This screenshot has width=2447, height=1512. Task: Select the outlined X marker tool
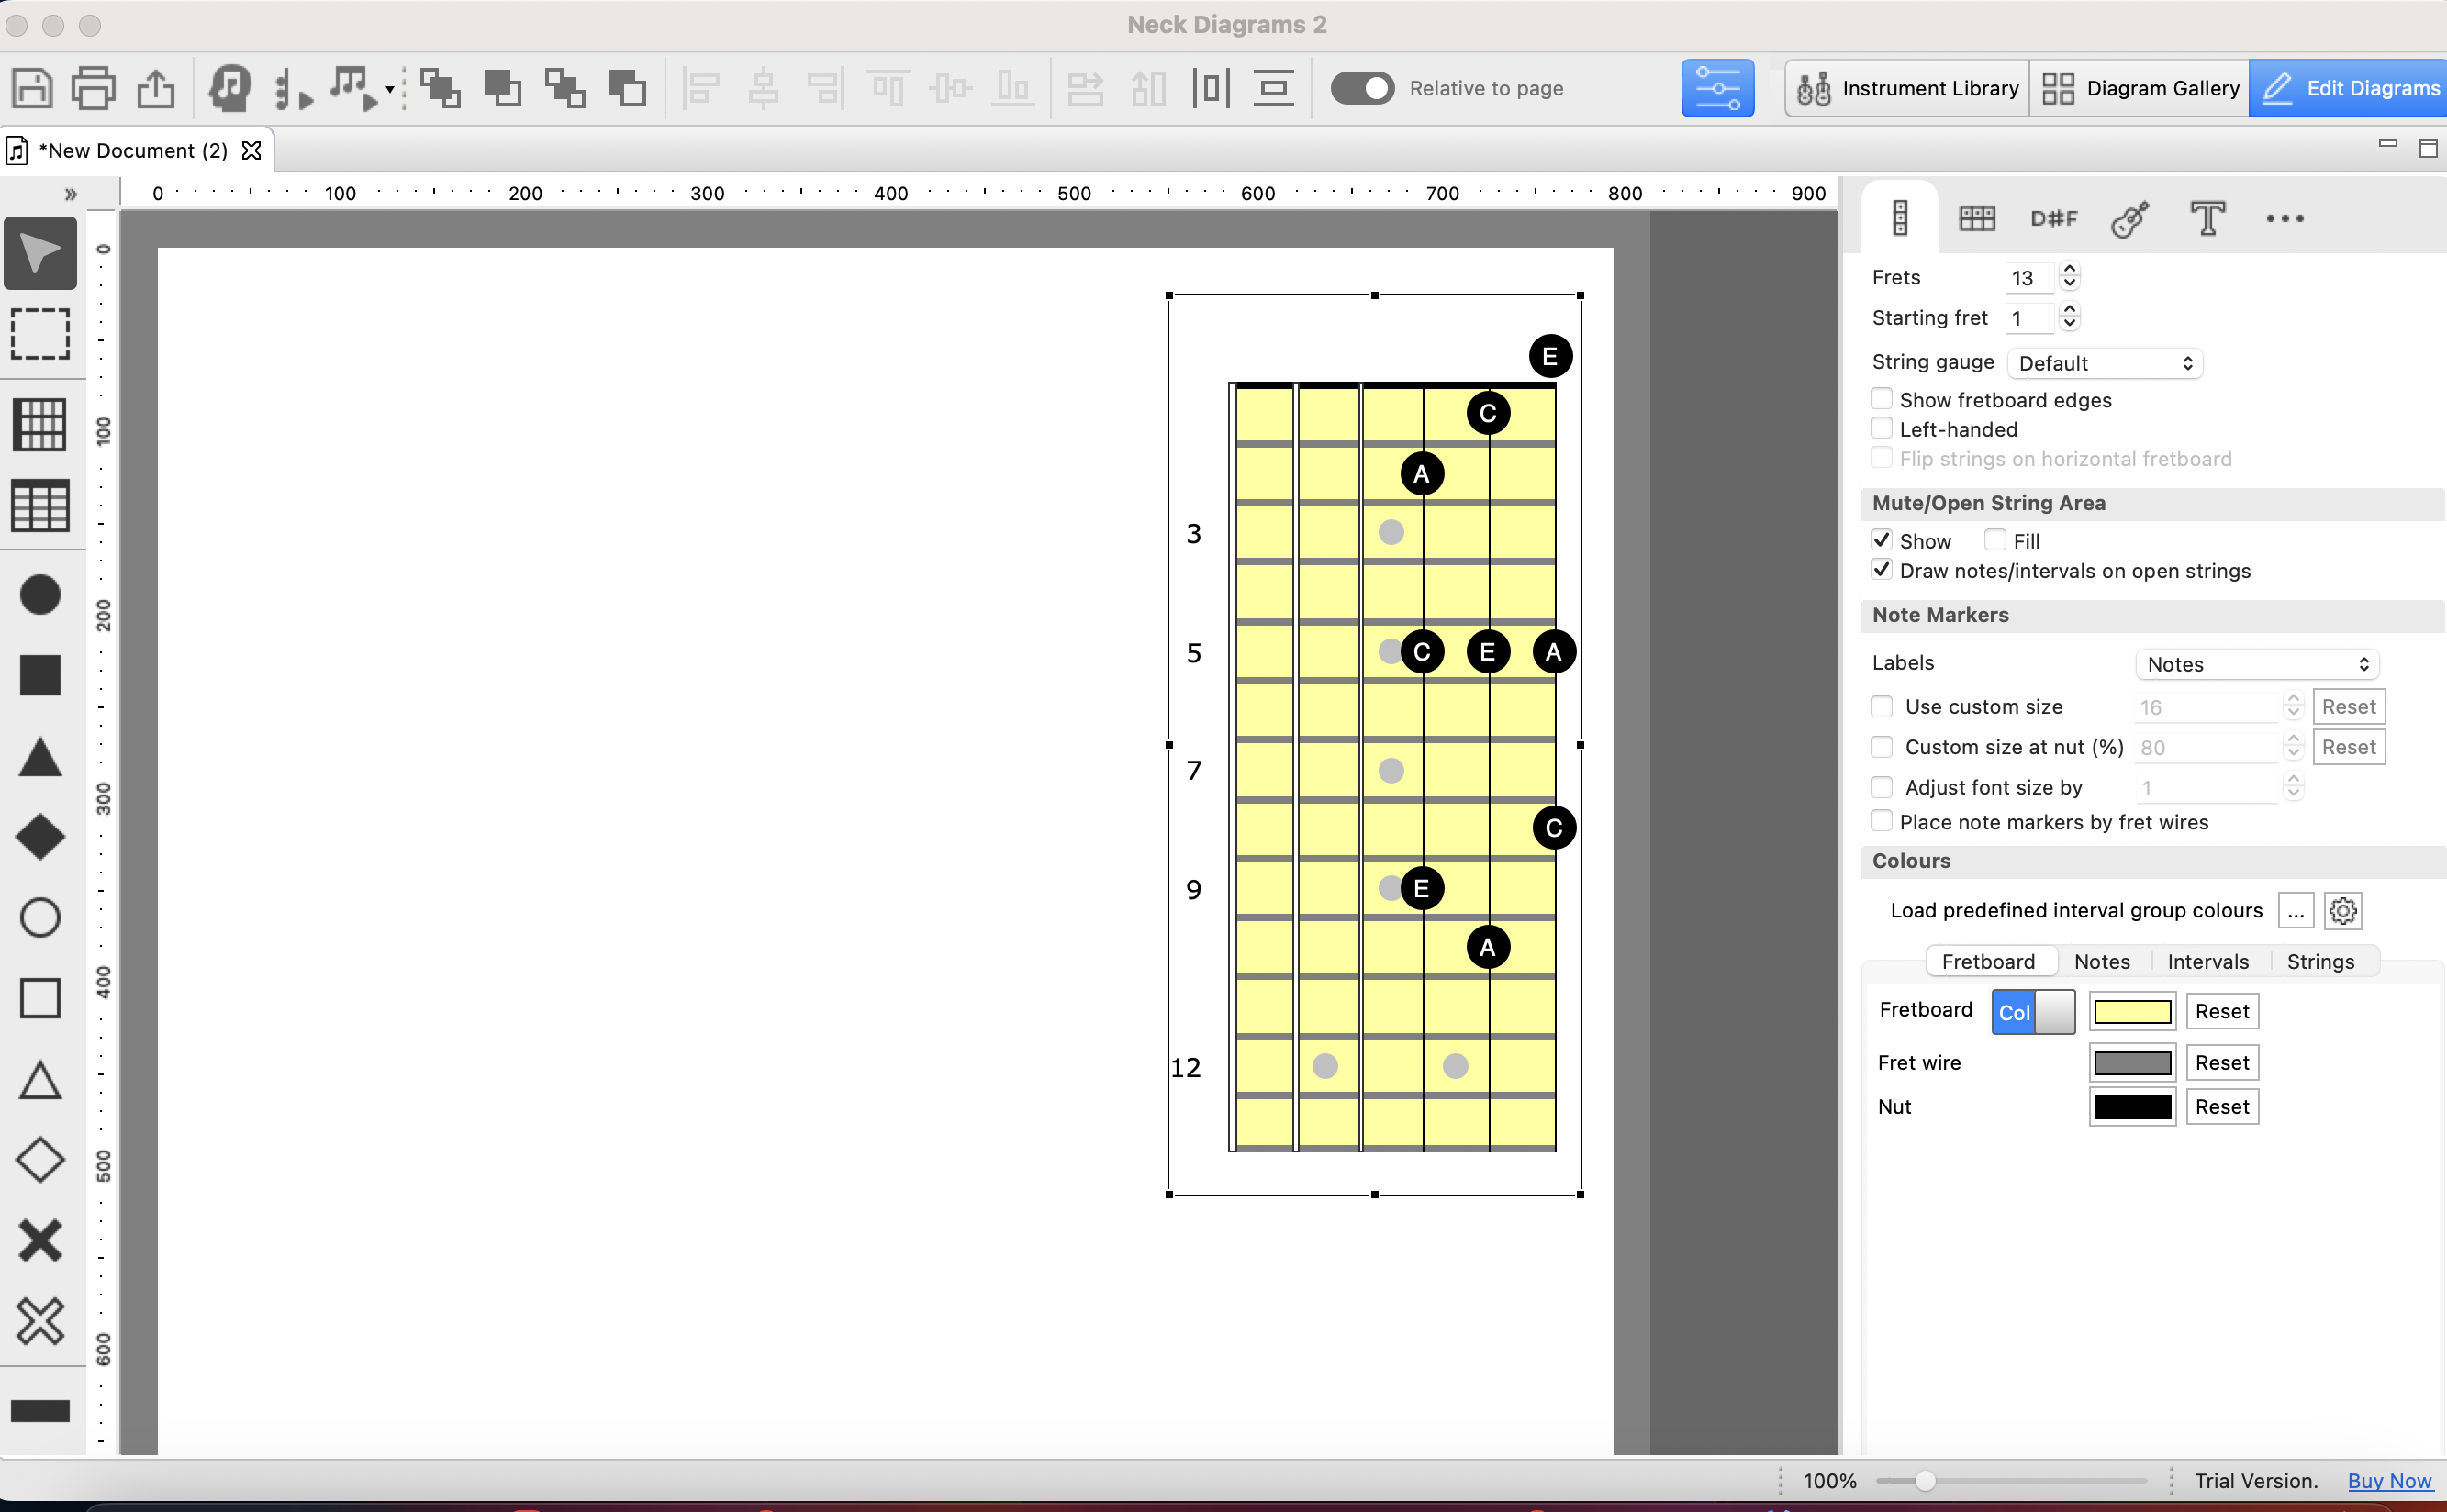(40, 1322)
